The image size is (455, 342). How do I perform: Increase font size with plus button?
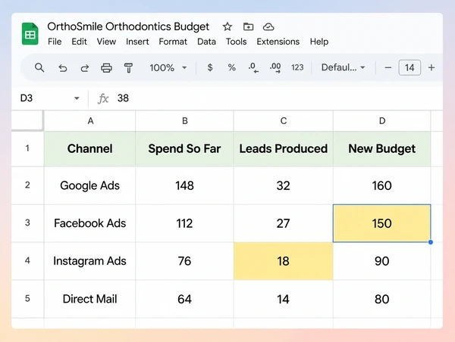coord(431,68)
